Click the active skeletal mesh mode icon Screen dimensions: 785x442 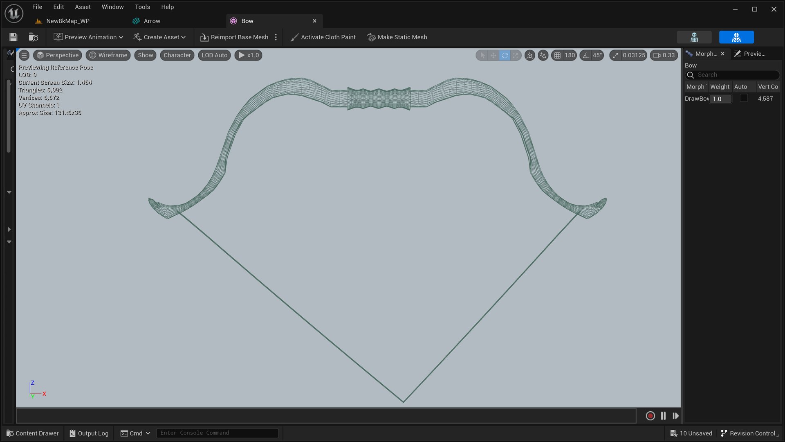coord(736,37)
